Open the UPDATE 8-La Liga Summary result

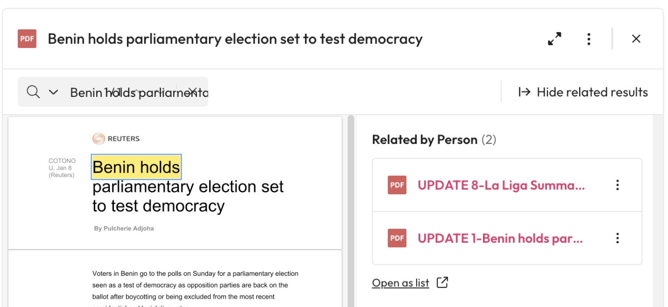click(x=501, y=185)
